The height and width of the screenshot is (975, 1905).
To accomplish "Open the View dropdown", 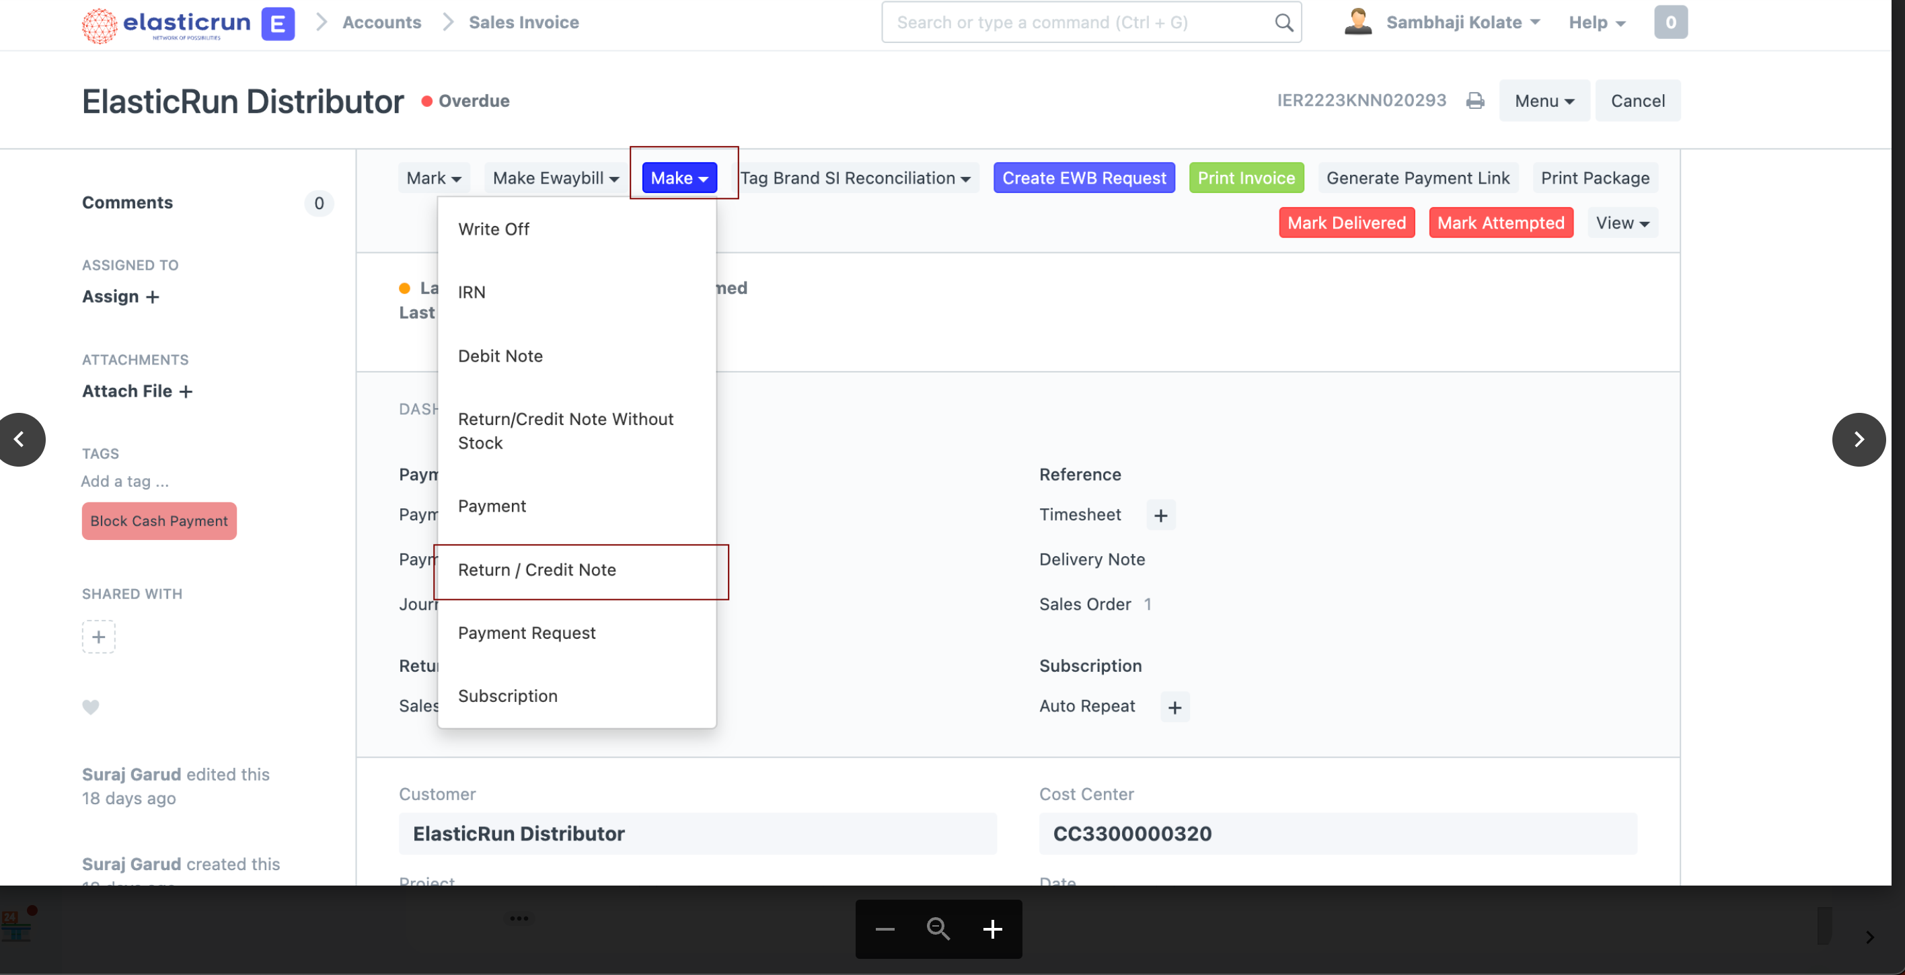I will [1622, 223].
